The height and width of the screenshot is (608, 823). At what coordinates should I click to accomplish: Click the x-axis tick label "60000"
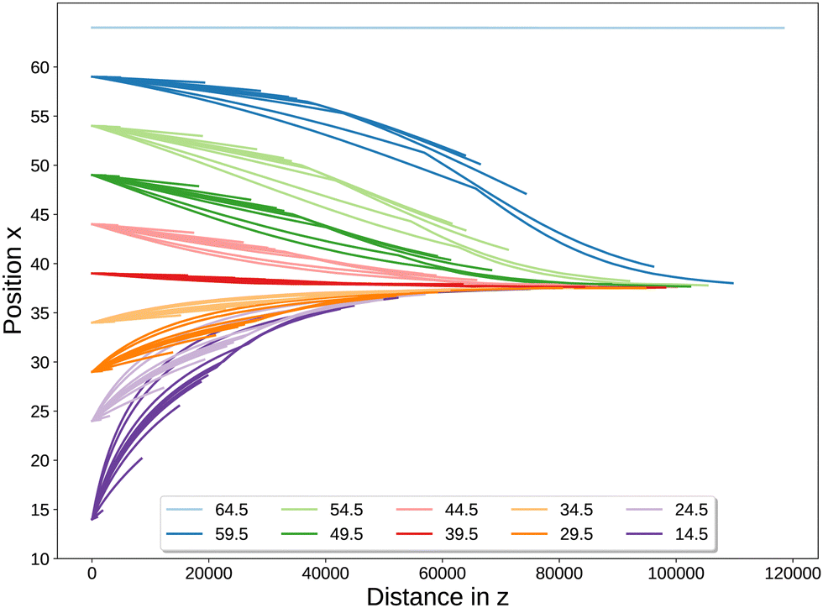click(442, 574)
